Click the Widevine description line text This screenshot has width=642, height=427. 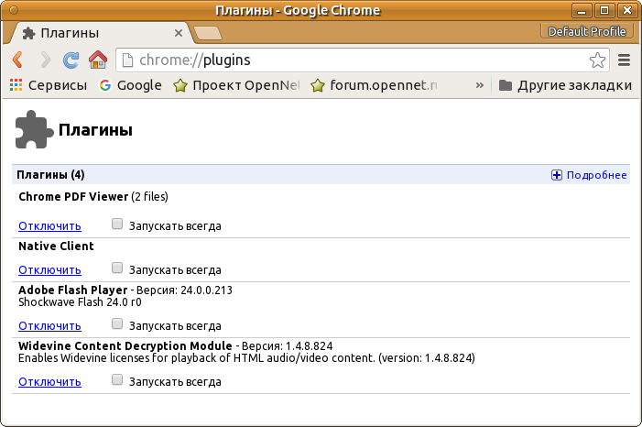[246, 358]
